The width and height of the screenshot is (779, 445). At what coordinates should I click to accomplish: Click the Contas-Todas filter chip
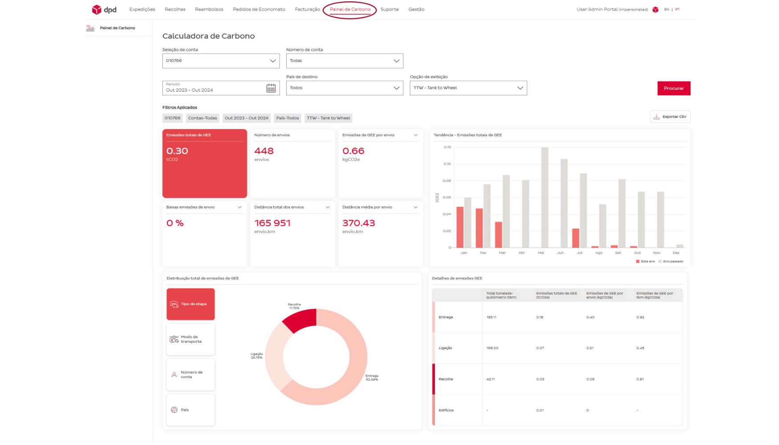pyautogui.click(x=203, y=118)
